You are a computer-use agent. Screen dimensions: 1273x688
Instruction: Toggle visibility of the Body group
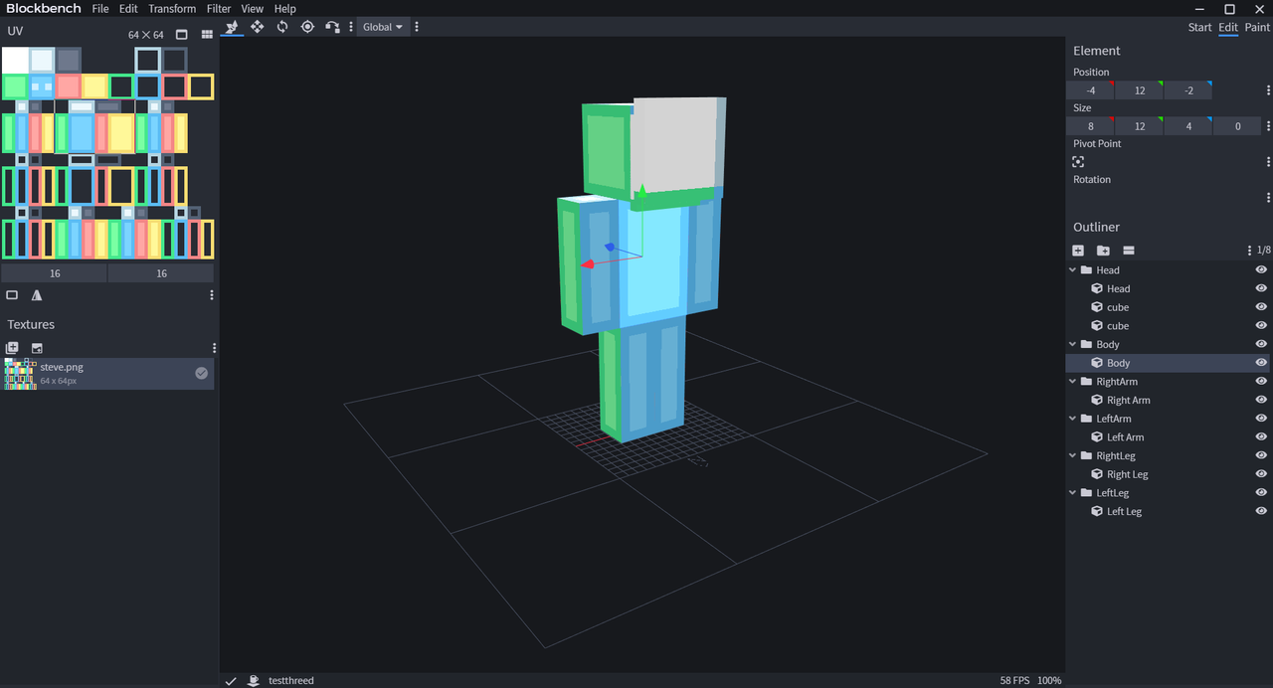click(1261, 344)
